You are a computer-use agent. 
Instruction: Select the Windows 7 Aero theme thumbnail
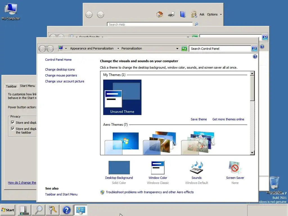point(121,143)
